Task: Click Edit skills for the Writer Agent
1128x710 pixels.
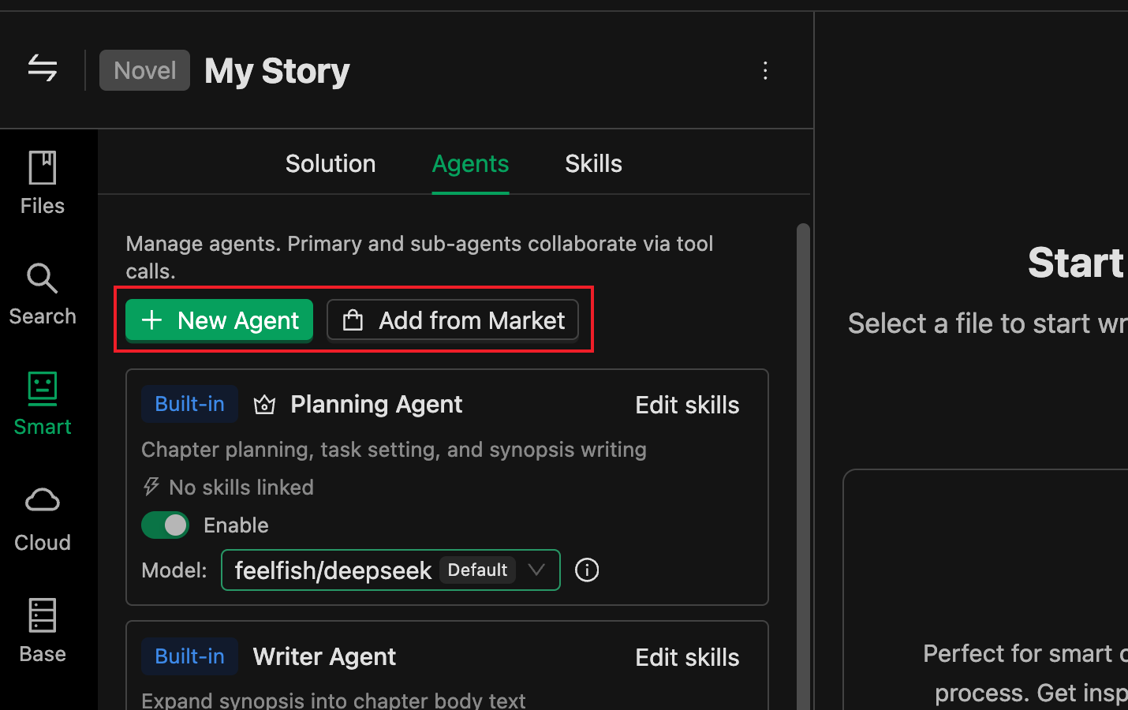Action: (x=687, y=657)
